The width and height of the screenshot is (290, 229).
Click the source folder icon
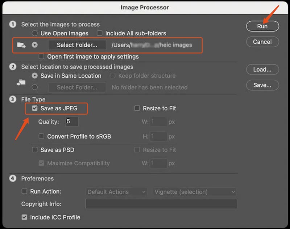pyautogui.click(x=21, y=45)
